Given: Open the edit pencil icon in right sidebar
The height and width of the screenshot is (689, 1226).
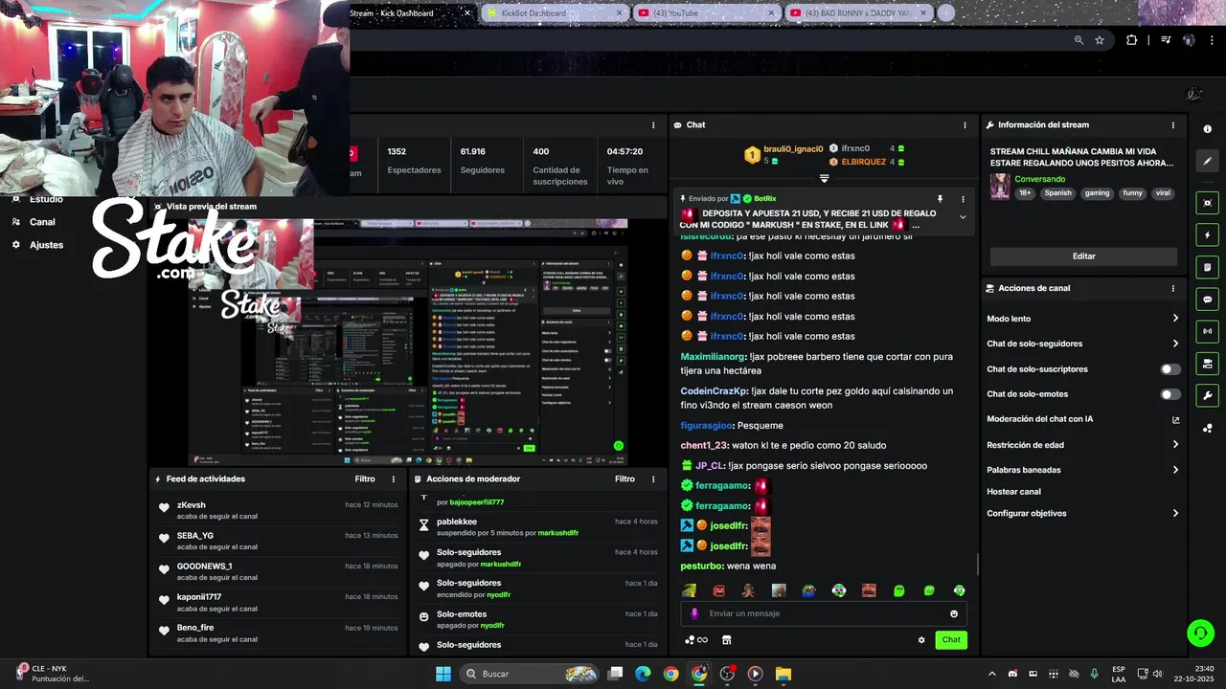Looking at the screenshot, I should (1208, 162).
